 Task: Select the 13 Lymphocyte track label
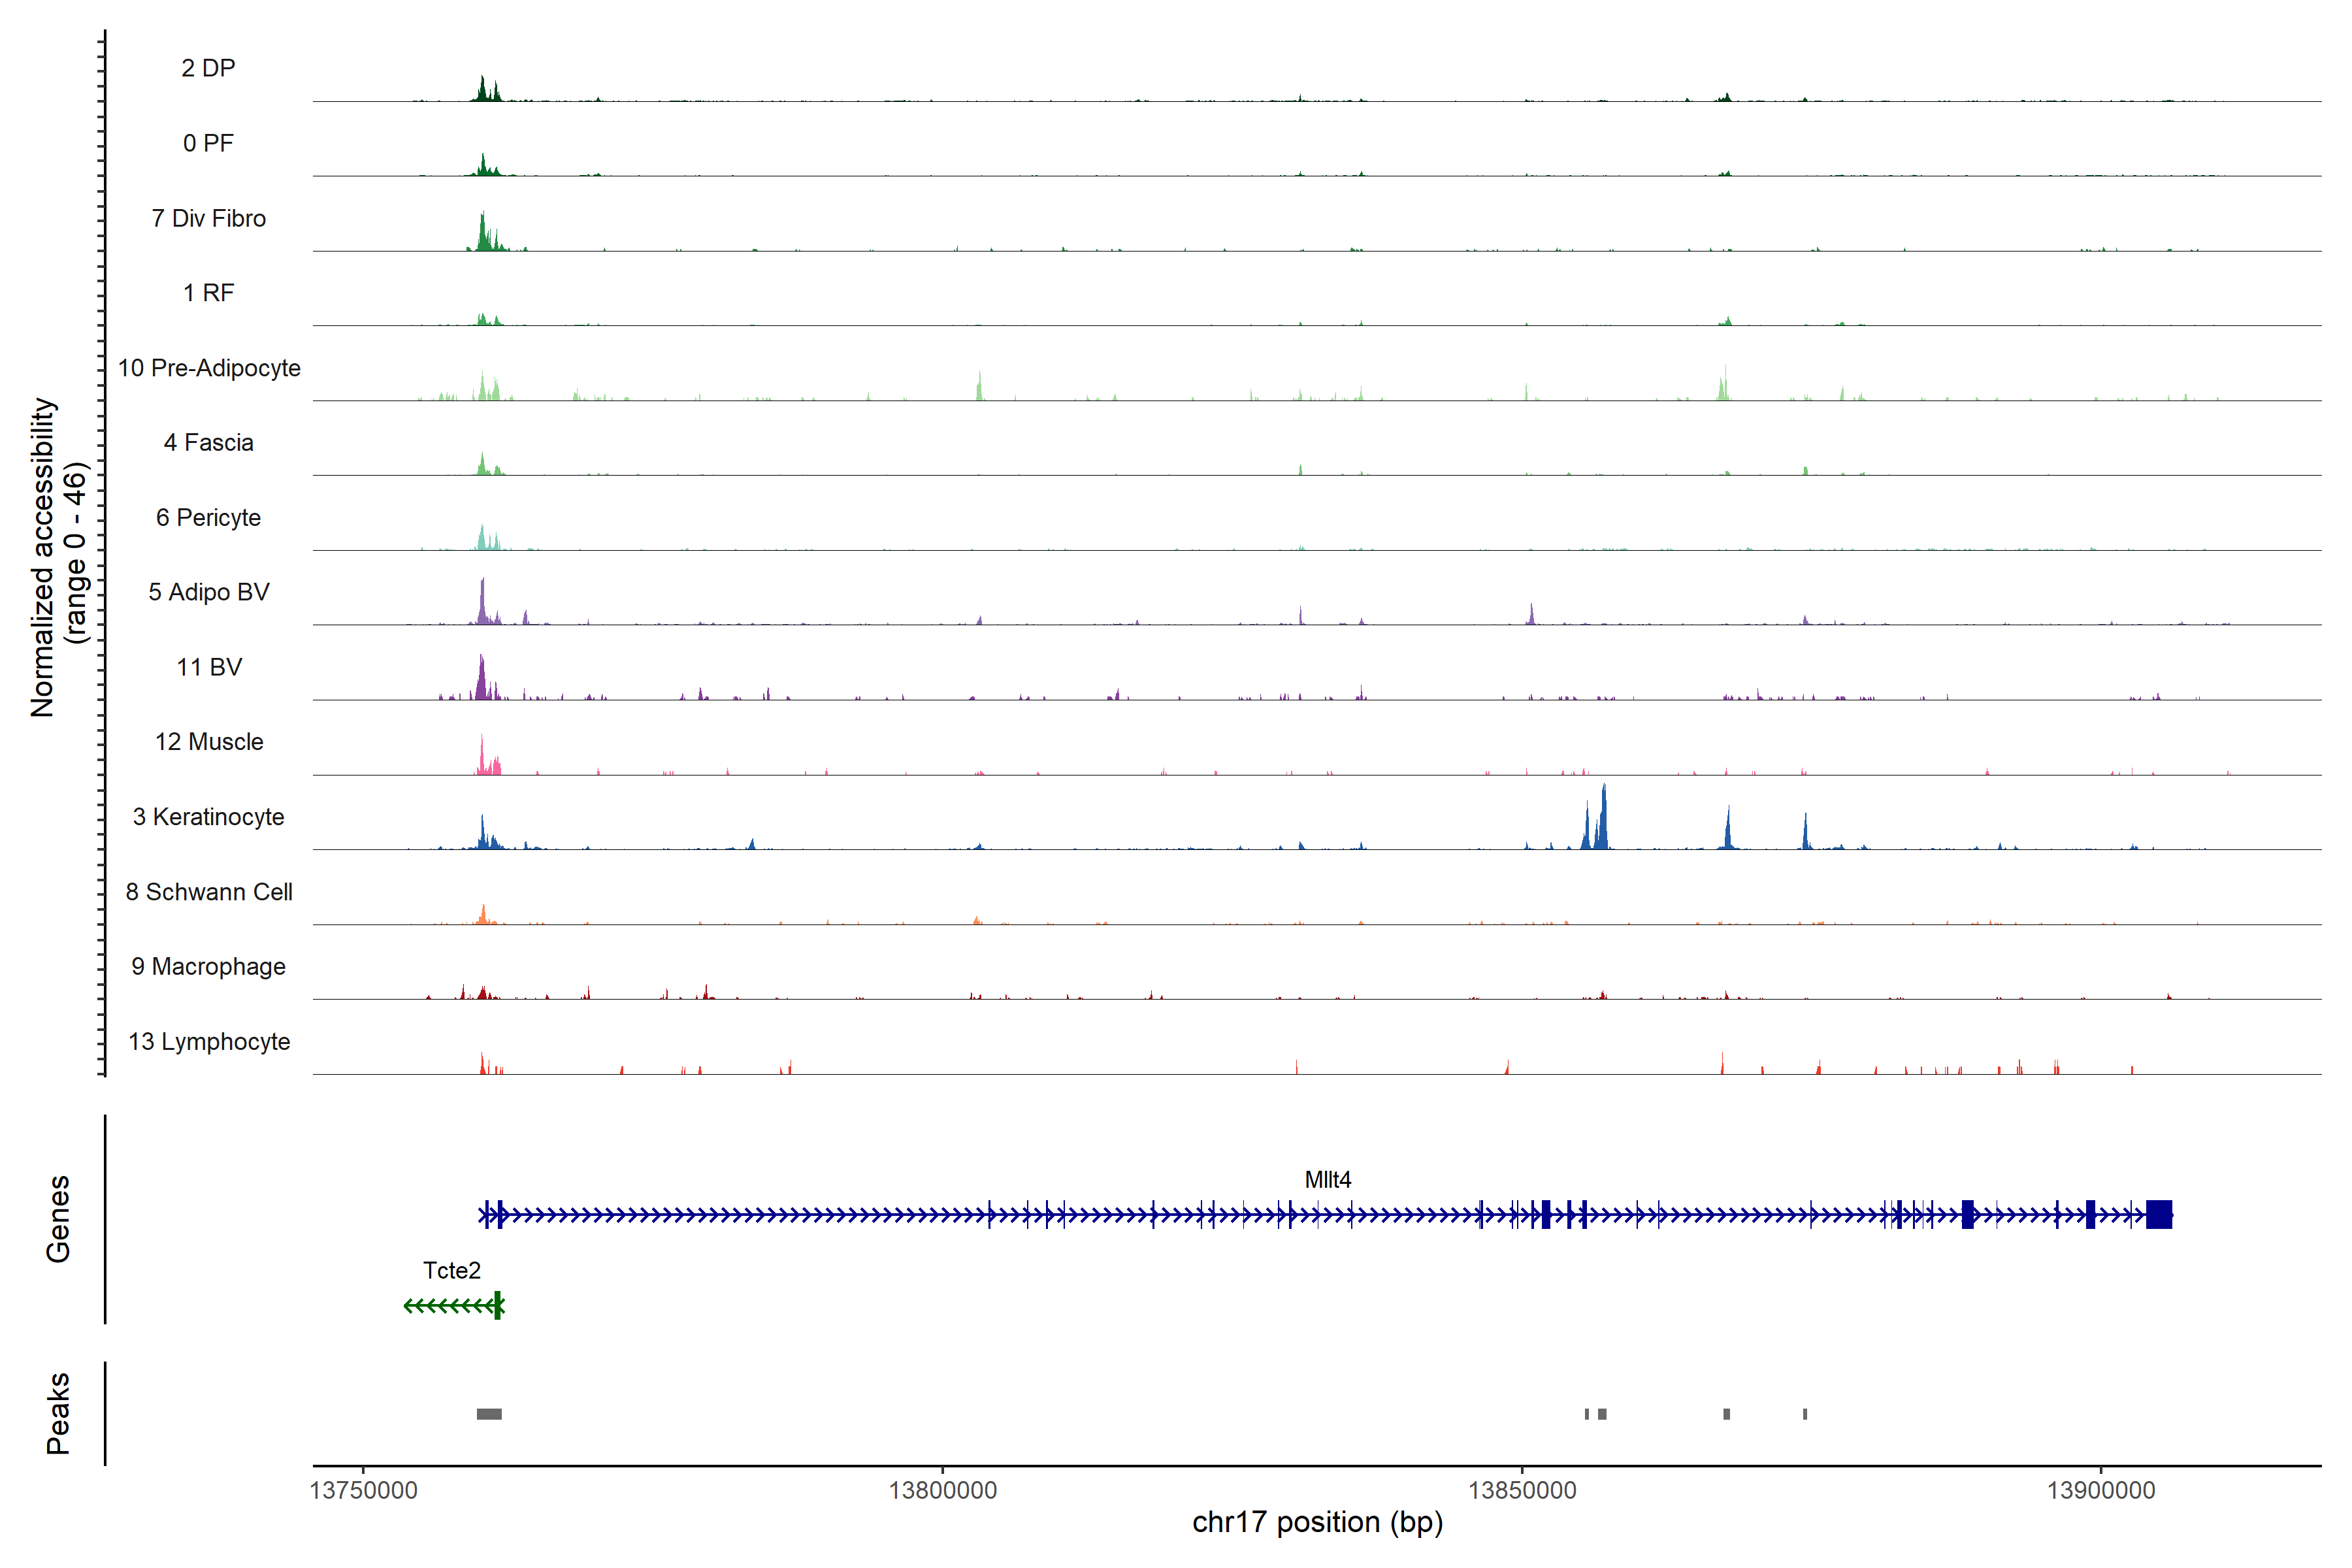209,1042
